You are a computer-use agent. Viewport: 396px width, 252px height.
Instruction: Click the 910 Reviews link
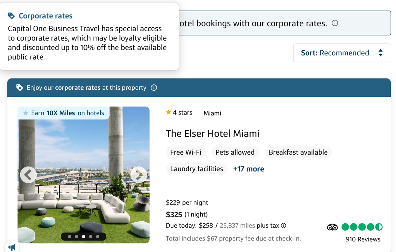(x=363, y=239)
